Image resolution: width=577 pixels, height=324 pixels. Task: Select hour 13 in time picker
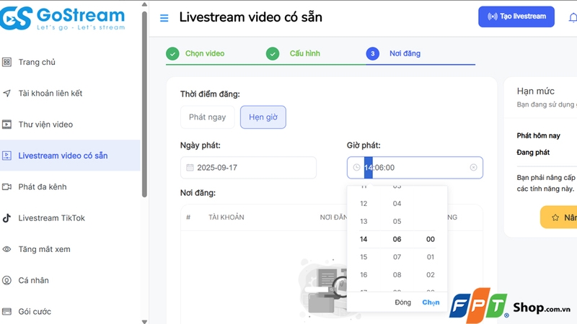click(364, 222)
